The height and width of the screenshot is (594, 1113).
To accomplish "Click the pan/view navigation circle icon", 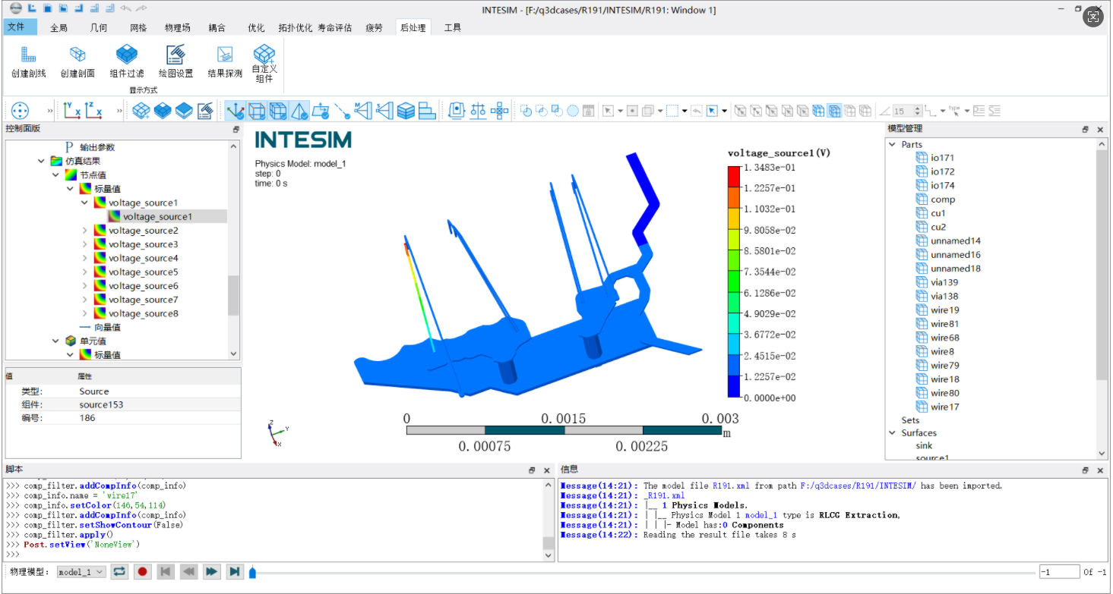I will (x=20, y=111).
